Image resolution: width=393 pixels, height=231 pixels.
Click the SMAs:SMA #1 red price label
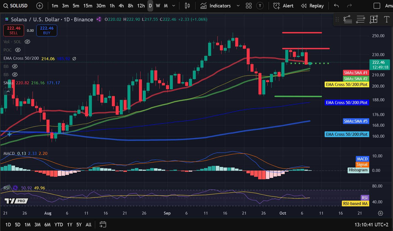pos(356,73)
